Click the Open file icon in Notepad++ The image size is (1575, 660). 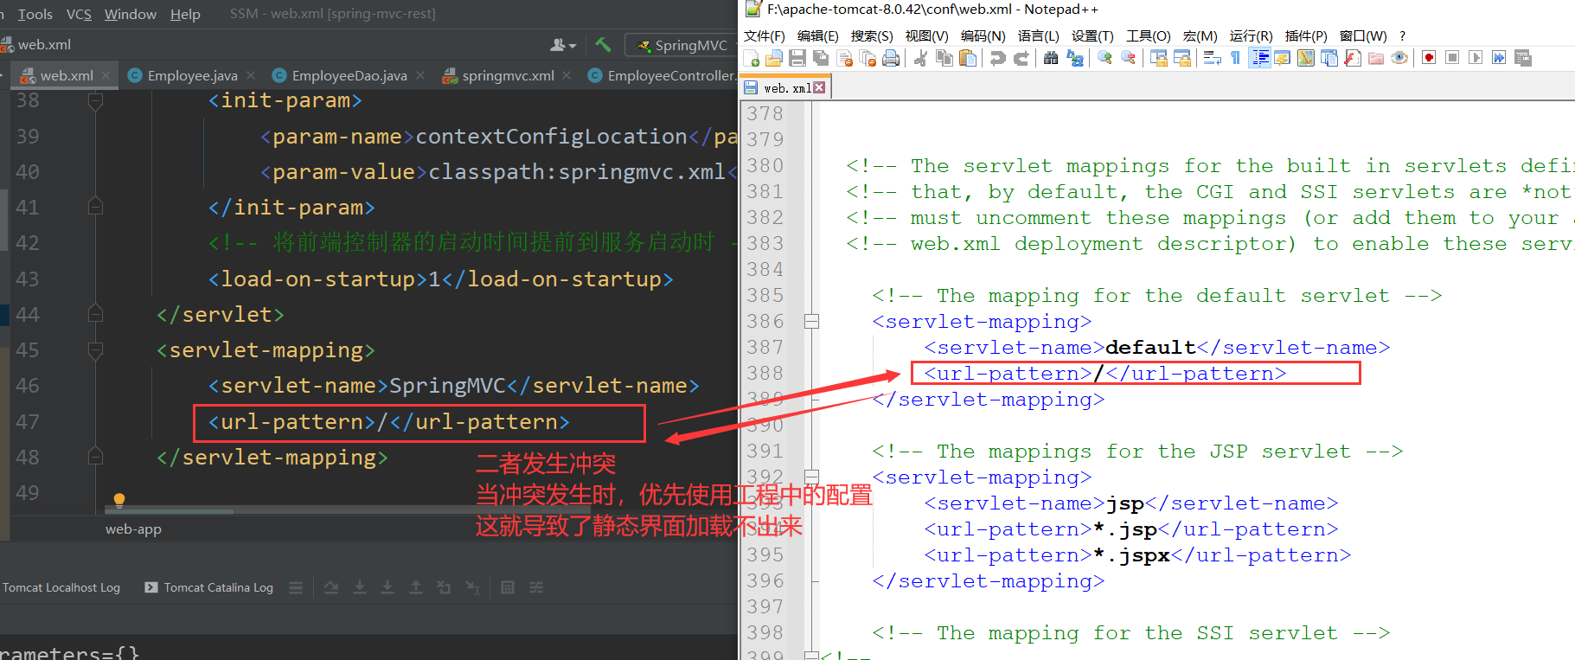tap(773, 58)
